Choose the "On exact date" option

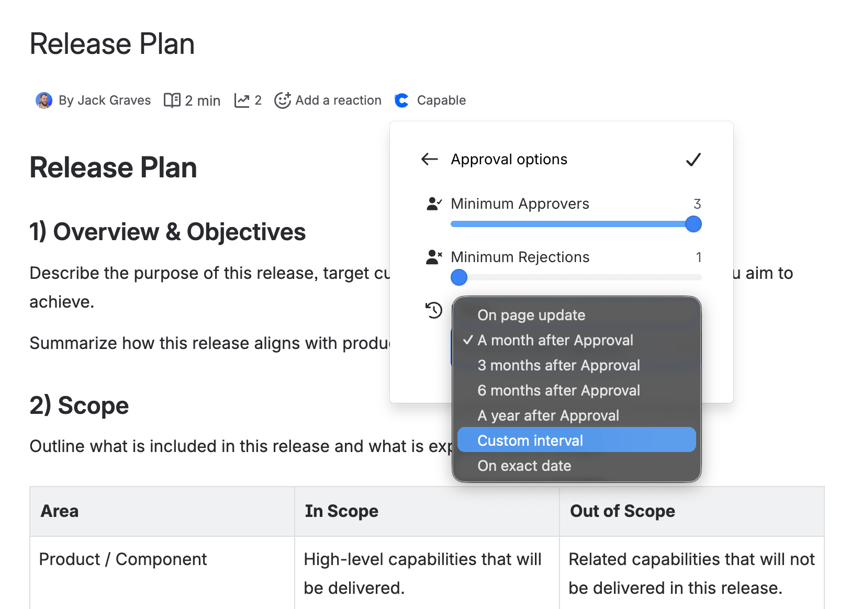pyautogui.click(x=524, y=466)
